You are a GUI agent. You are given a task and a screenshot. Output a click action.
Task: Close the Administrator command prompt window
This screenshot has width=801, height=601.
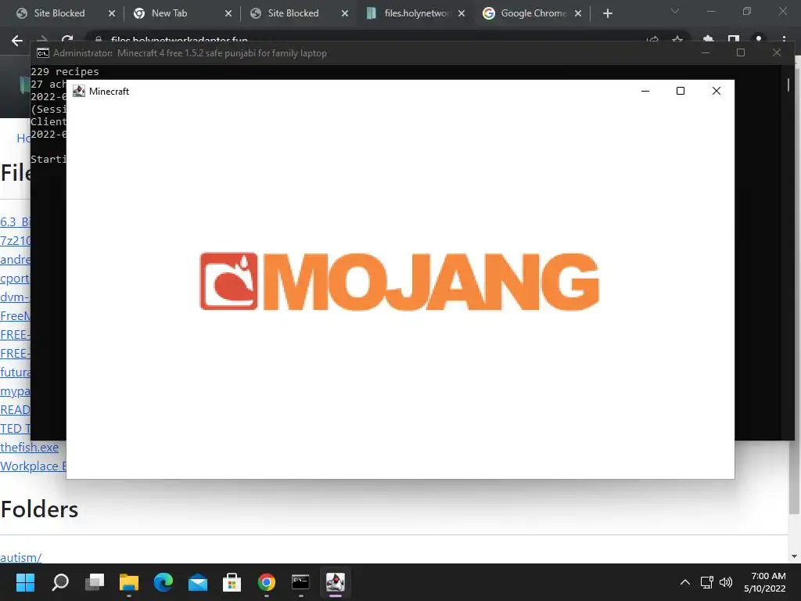[x=777, y=52]
